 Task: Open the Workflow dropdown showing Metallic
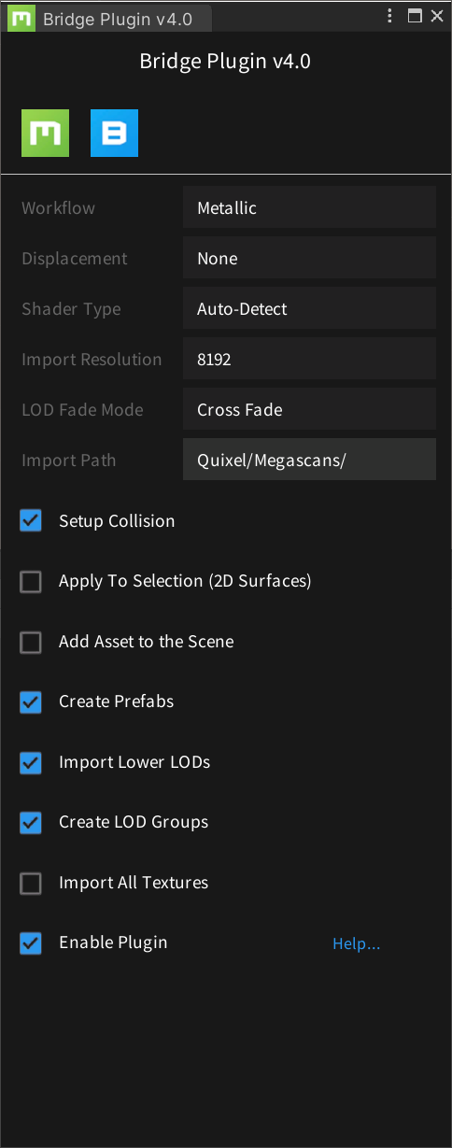[x=309, y=207]
